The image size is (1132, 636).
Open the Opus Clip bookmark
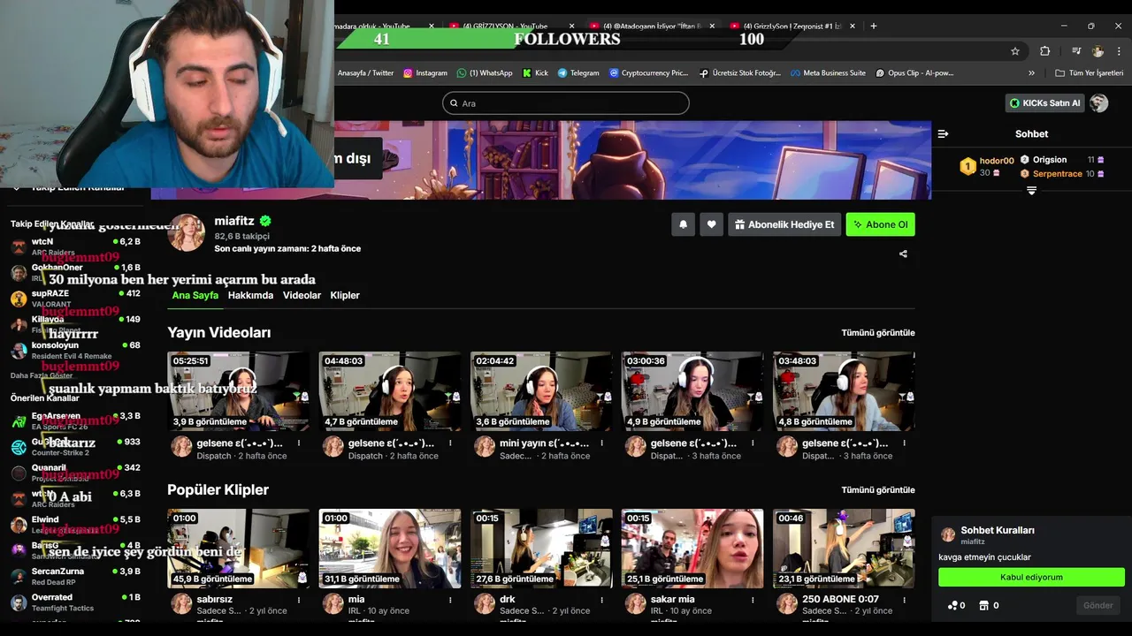914,73
